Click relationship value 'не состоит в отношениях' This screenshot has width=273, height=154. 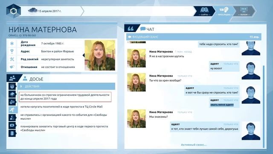coord(58,67)
